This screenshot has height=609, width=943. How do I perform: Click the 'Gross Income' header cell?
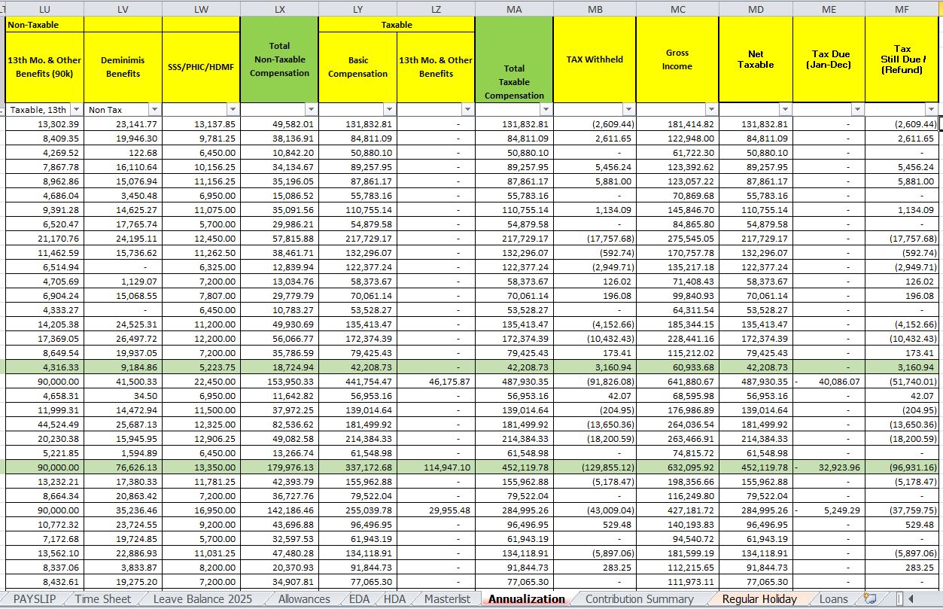(x=677, y=59)
